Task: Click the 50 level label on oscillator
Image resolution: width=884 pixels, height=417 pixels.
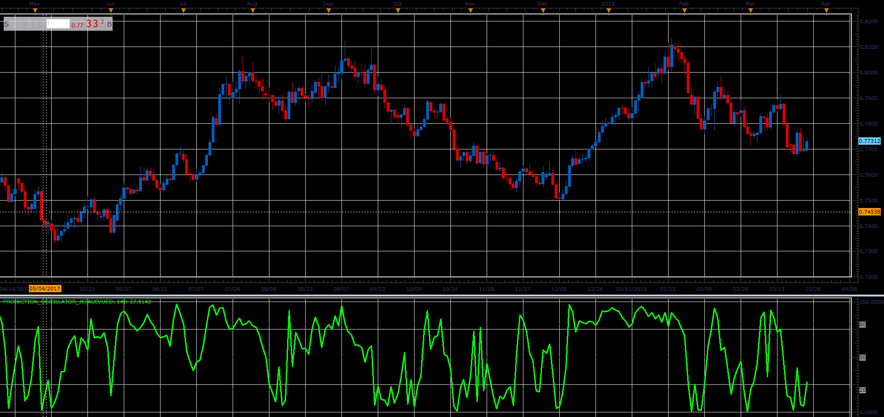Action: (x=862, y=357)
